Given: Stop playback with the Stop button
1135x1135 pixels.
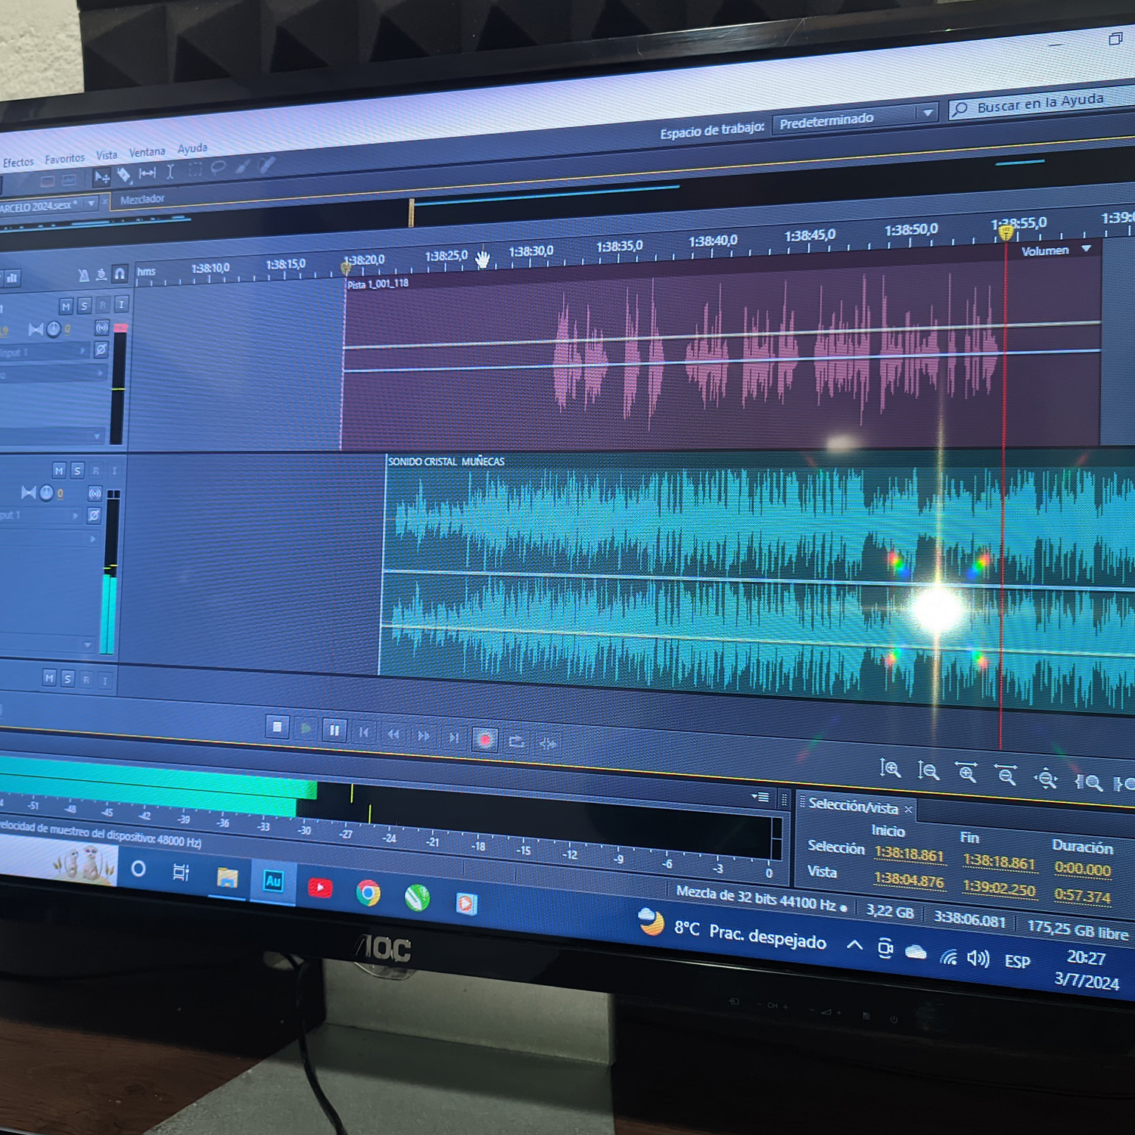Looking at the screenshot, I should pyautogui.click(x=277, y=727).
